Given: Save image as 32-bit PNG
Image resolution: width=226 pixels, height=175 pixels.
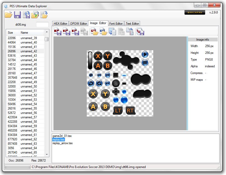Looking at the screenshot, I should (75, 32).
